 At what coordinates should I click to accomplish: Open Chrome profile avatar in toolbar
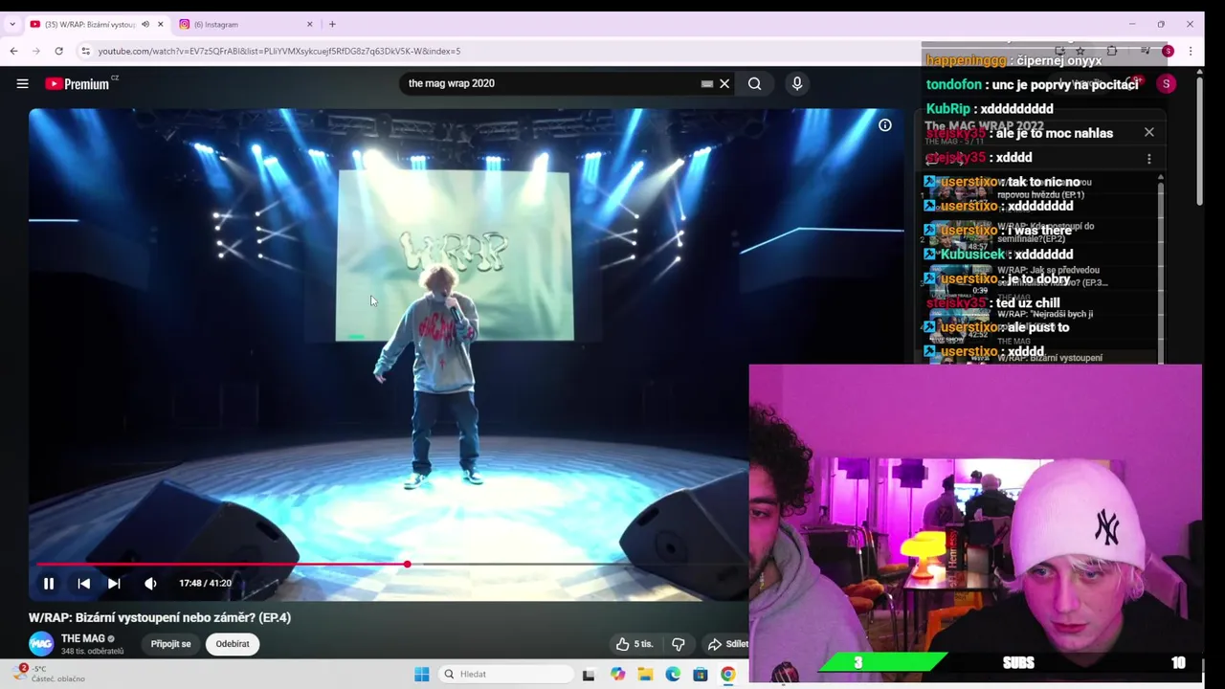click(1168, 51)
